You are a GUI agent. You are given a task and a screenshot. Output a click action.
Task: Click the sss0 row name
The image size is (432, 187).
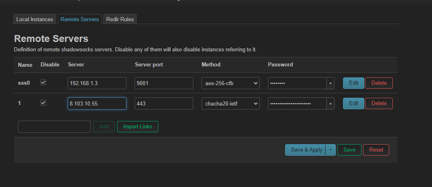tap(24, 83)
